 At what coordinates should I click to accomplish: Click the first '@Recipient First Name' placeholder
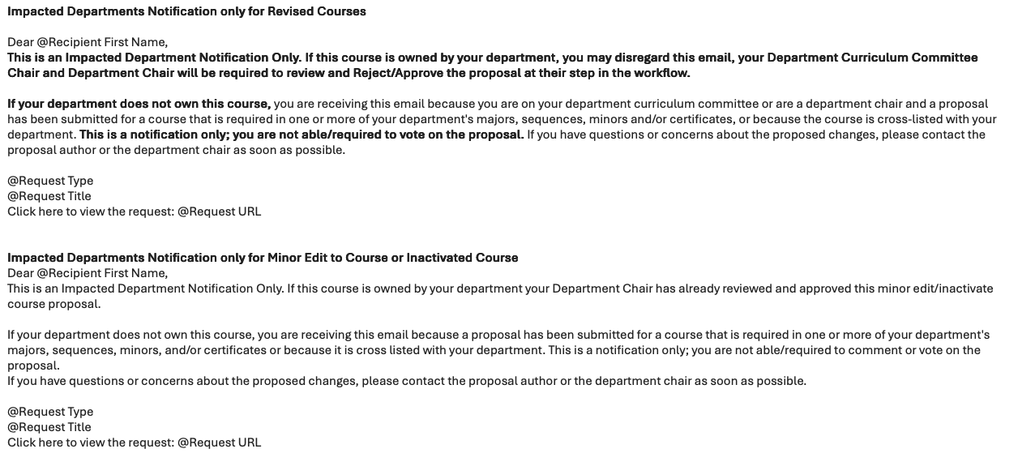click(x=102, y=42)
